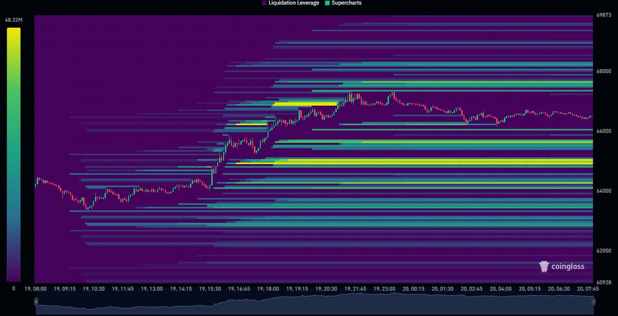The image size is (618, 316).
Task: Click the 68000 price axis label
Action: [603, 71]
